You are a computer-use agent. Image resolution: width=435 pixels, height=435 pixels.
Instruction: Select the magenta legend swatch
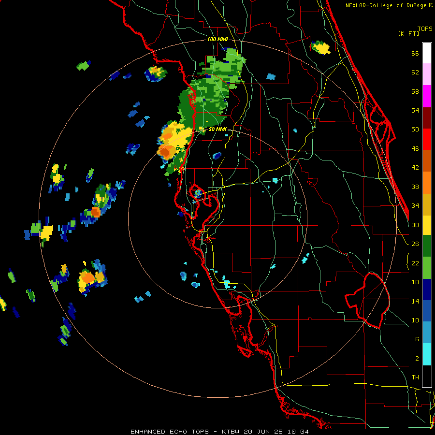coord(427,96)
